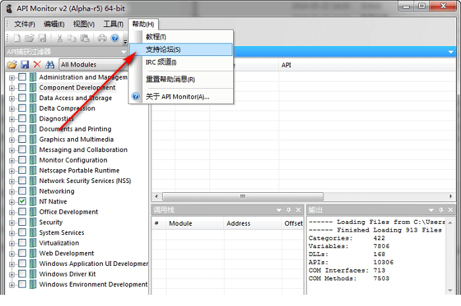Check the Component Development checkbox
The height and width of the screenshot is (306, 461).
(22, 88)
